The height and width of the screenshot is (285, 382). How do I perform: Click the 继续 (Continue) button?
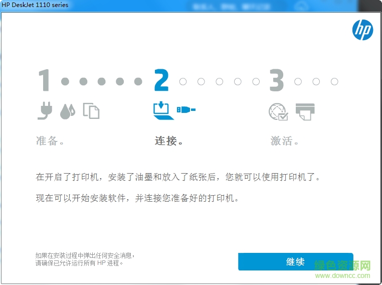[295, 261]
